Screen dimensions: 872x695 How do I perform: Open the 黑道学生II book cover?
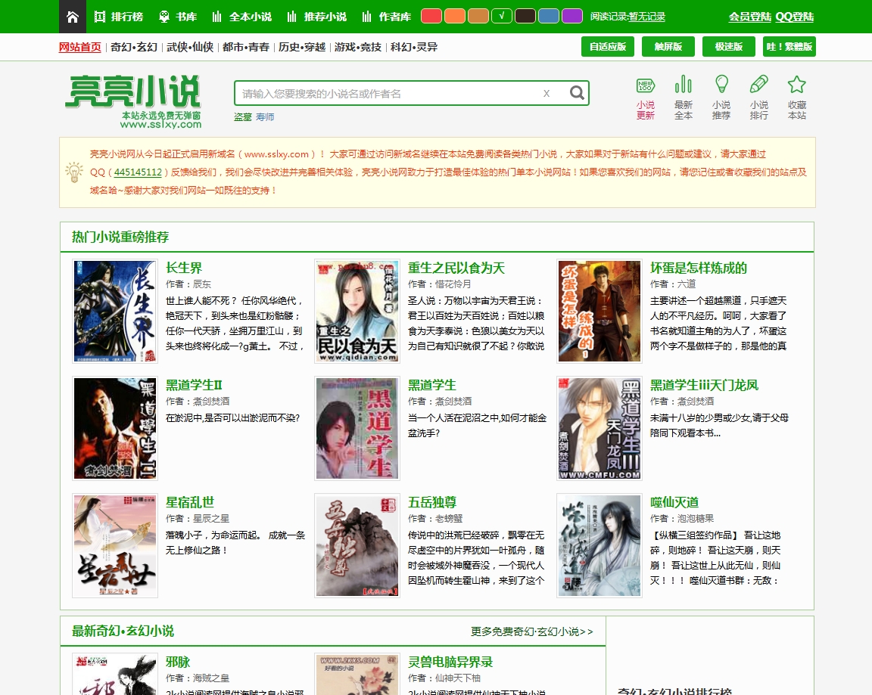pyautogui.click(x=115, y=428)
